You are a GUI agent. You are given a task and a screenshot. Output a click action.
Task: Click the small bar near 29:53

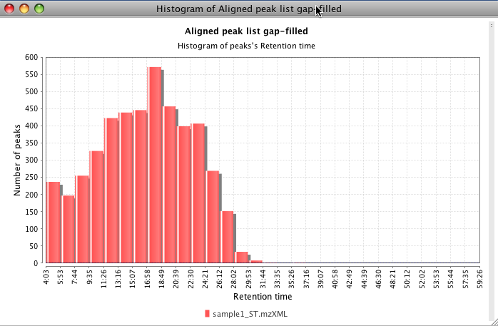click(242, 257)
